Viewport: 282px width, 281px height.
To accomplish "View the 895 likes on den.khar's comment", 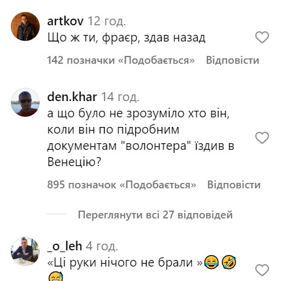I will coord(121,185).
